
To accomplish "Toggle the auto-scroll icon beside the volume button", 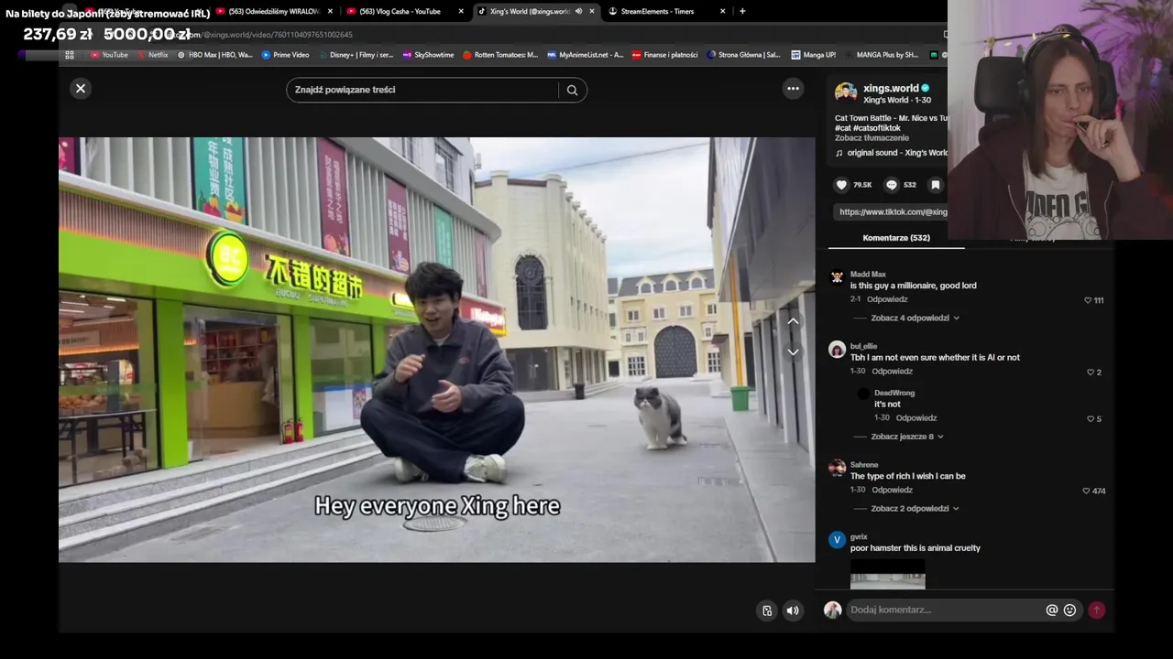I will tap(767, 610).
